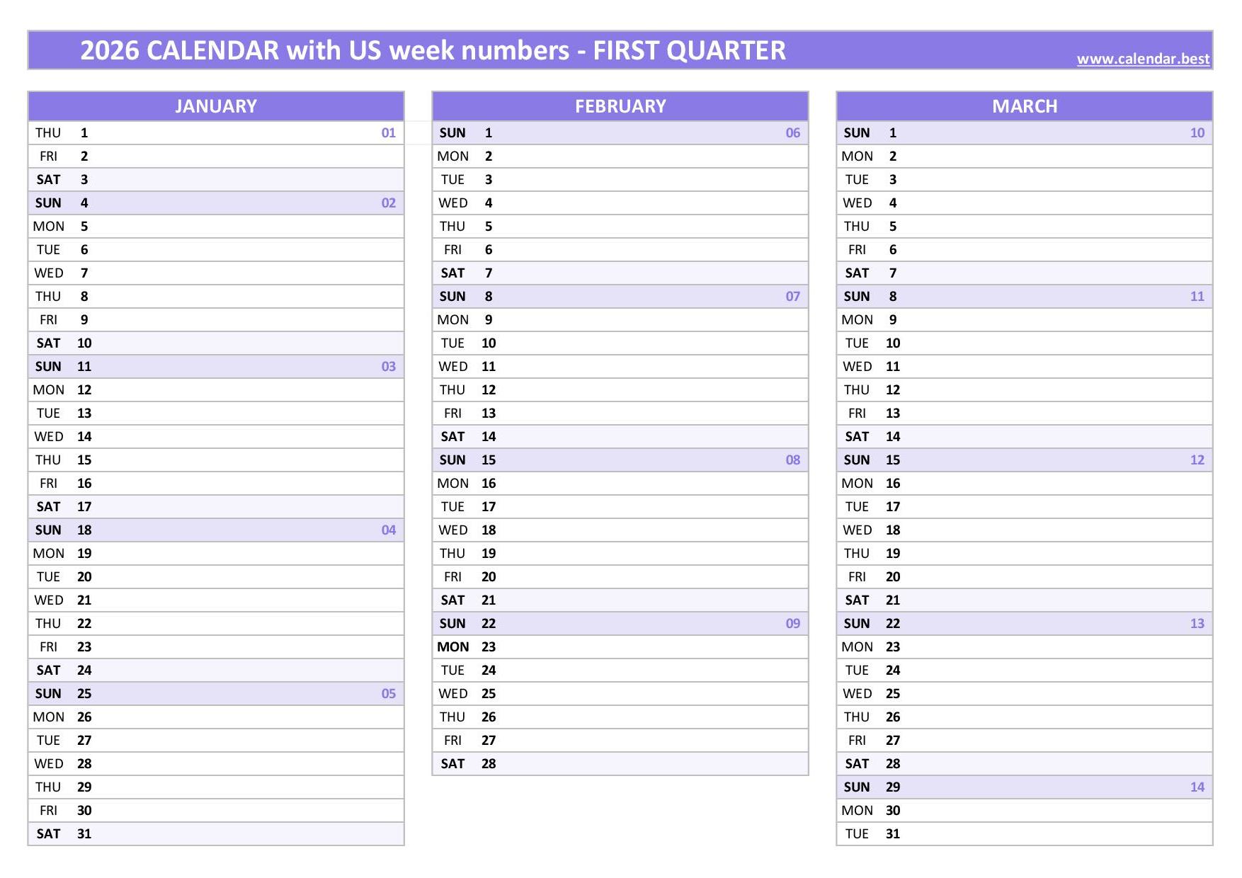Select Thursday January 1 row
The image size is (1242, 878).
pos(216,133)
